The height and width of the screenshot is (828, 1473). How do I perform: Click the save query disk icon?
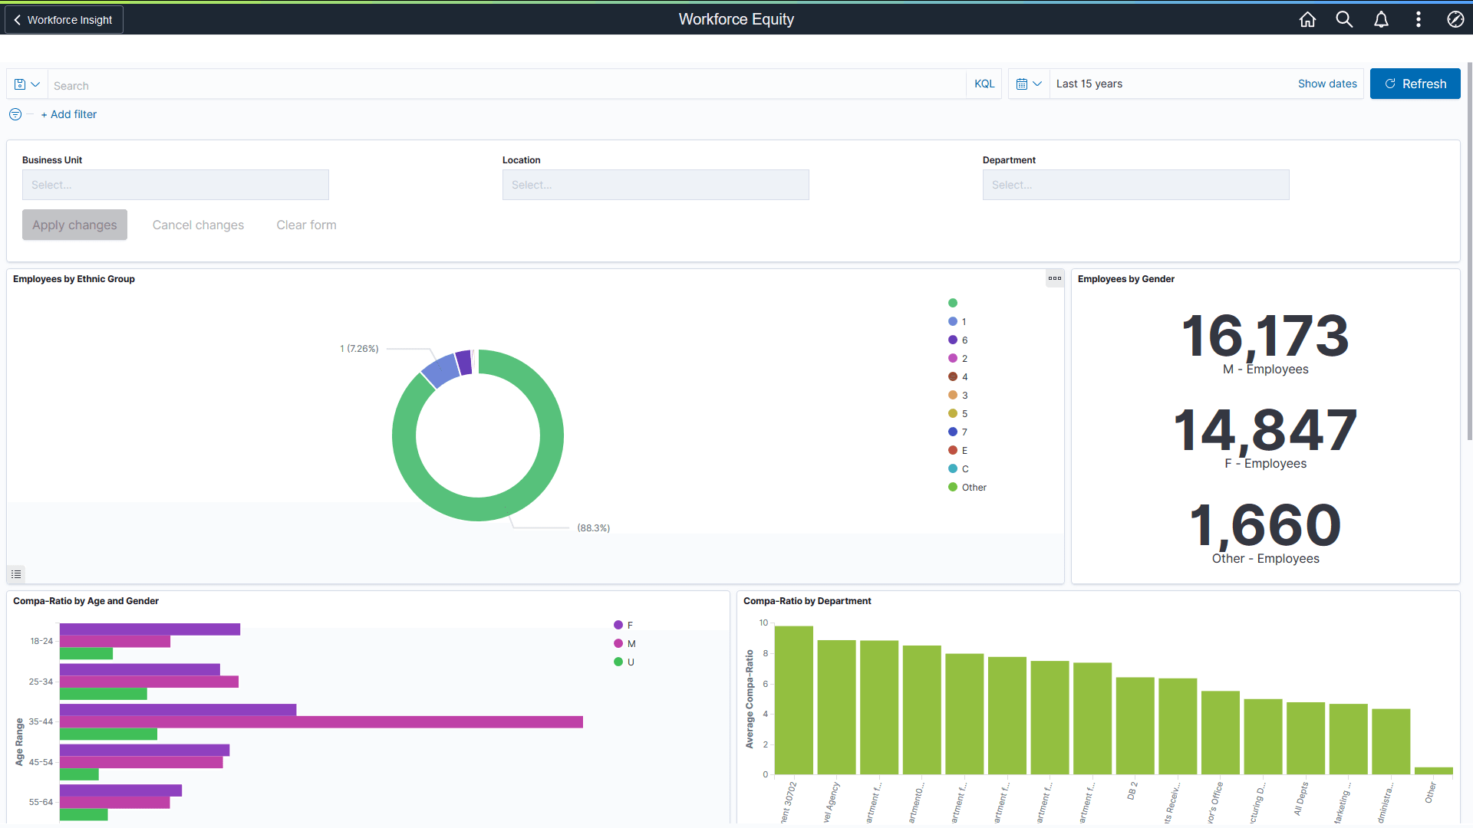pos(19,84)
